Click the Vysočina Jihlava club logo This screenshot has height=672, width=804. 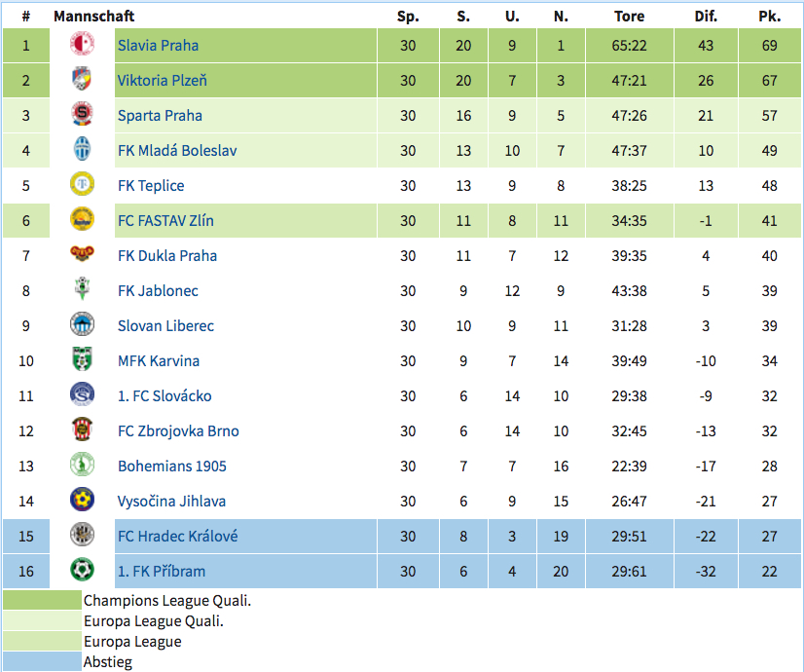pyautogui.click(x=82, y=500)
